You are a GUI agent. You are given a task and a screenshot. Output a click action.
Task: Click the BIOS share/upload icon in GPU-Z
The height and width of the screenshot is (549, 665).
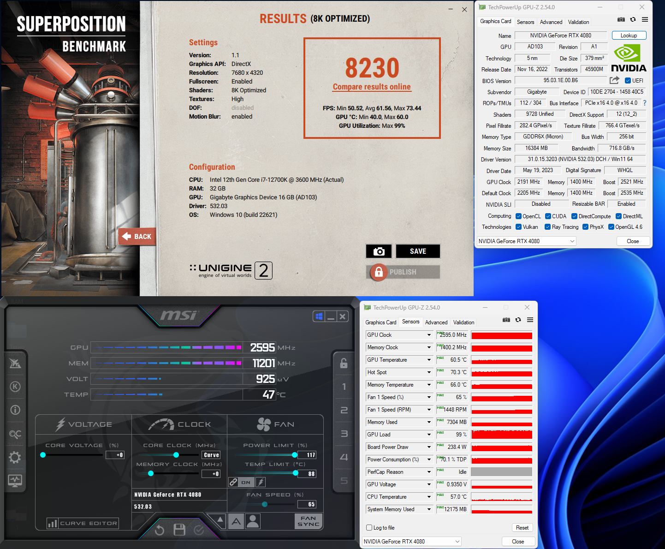point(614,80)
